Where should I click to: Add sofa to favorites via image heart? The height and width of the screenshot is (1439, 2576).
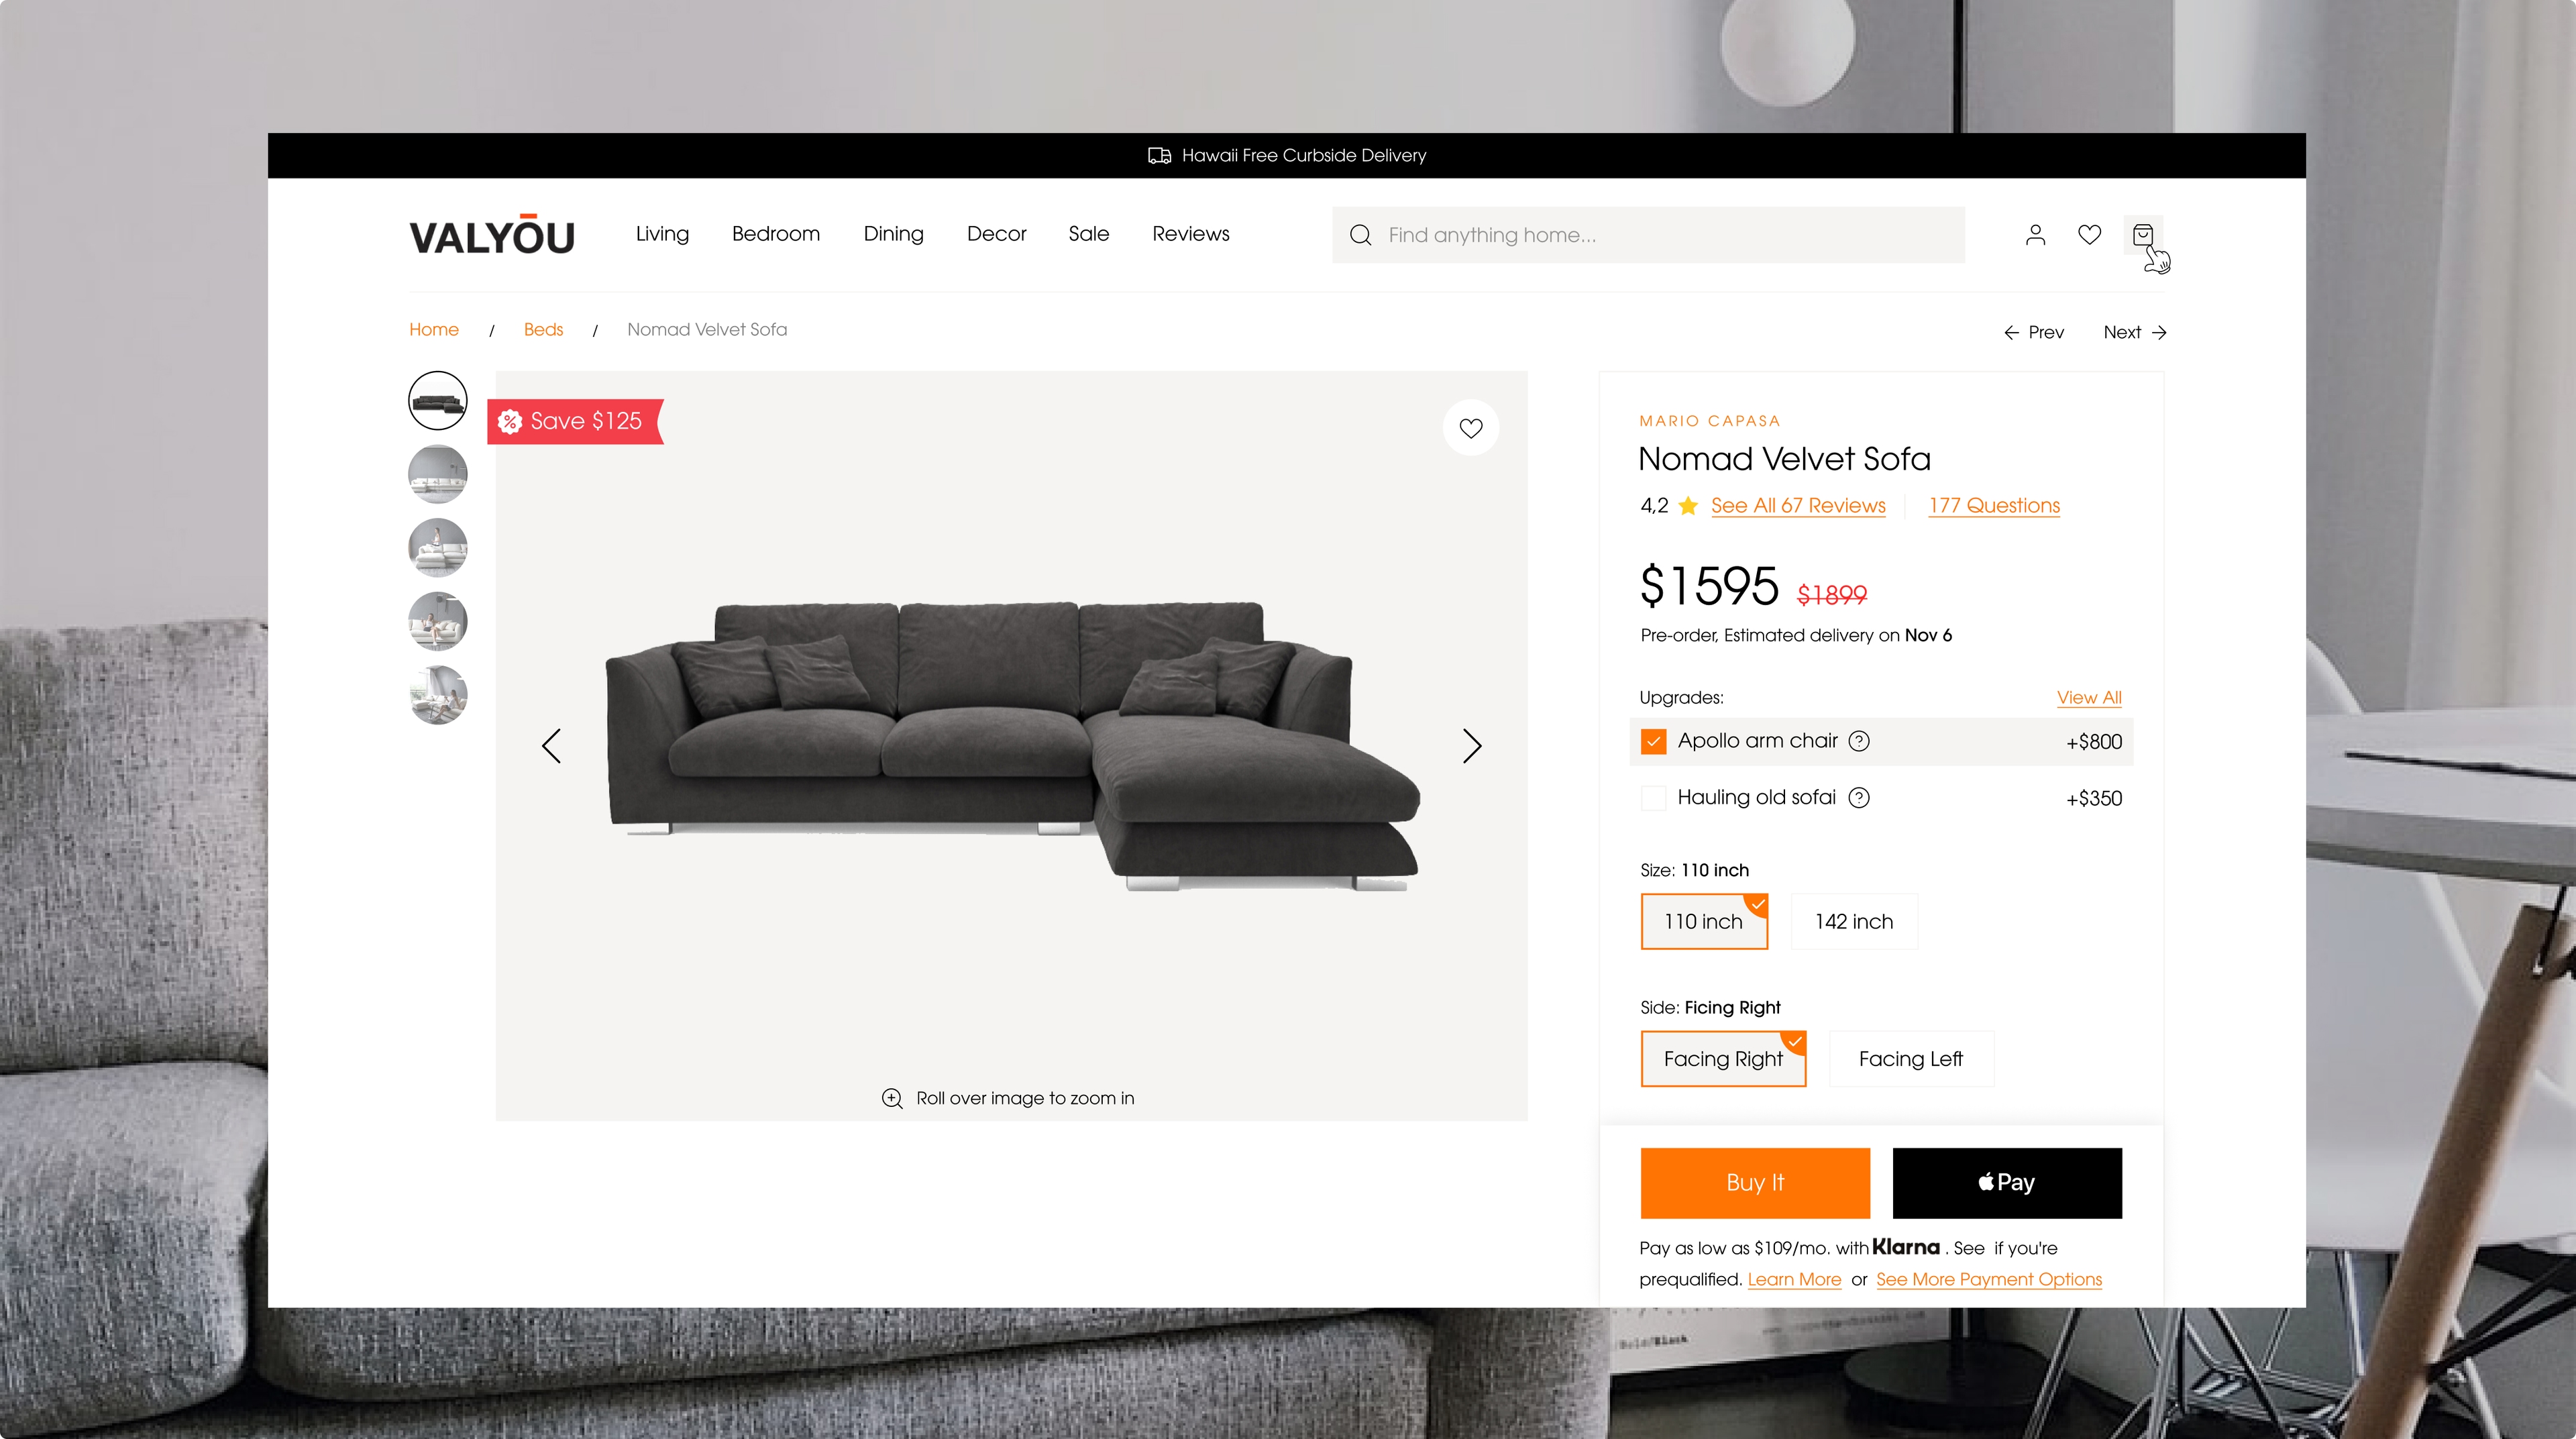point(1470,428)
